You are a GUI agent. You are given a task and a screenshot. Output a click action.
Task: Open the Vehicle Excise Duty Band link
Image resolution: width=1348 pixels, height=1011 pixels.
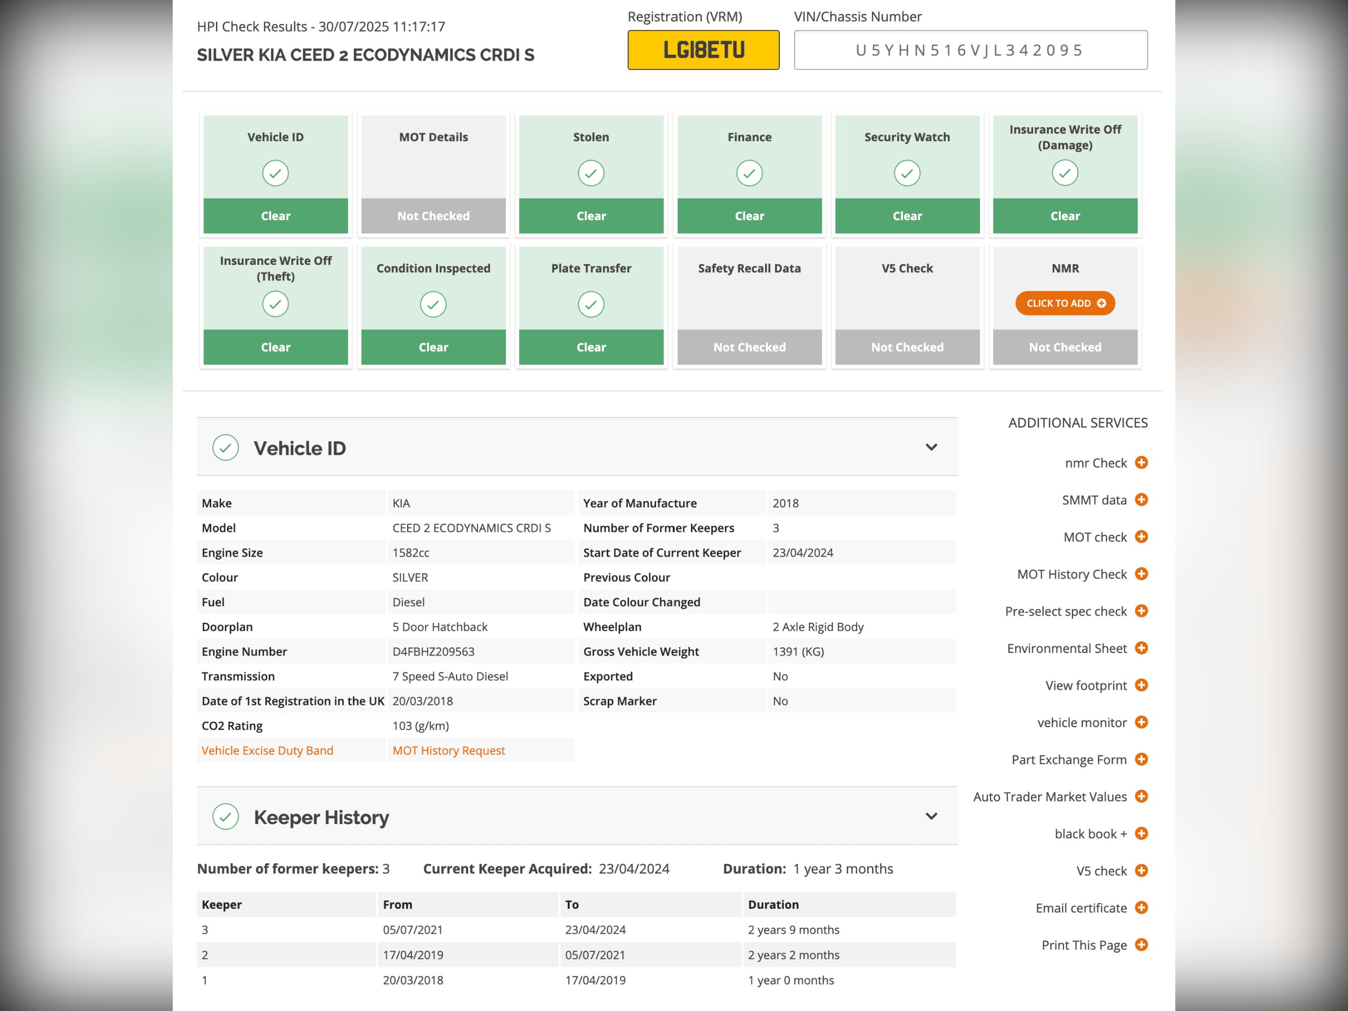267,750
